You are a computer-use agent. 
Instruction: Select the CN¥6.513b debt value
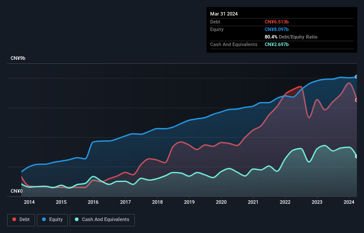(x=276, y=22)
